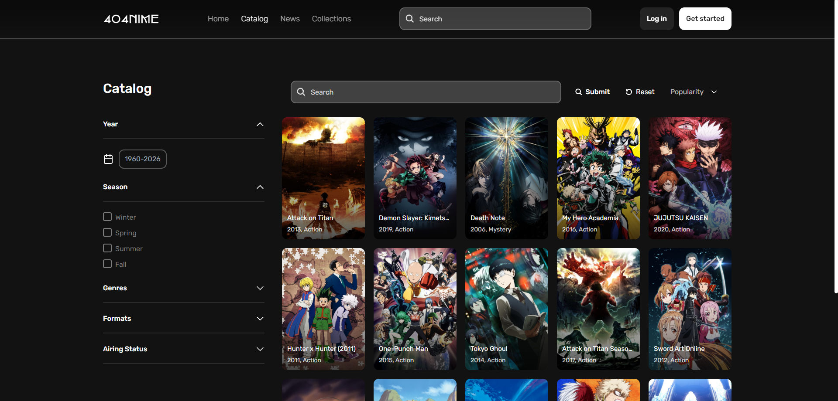
Task: Click the Year section label
Action: click(x=110, y=124)
